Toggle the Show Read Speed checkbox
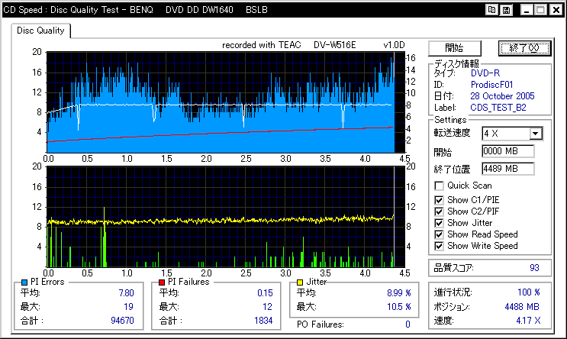Image resolution: width=567 pixels, height=339 pixels. (439, 235)
